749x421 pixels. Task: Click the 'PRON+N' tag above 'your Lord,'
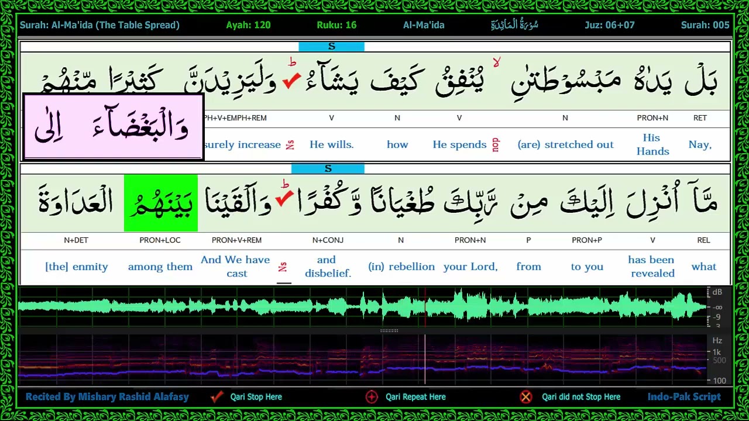click(x=470, y=240)
